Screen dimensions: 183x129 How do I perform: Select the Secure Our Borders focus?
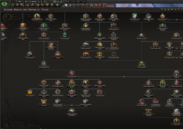142,65
